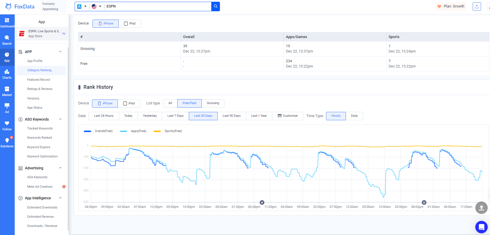This screenshot has width=490, height=235.
Task: Collapse the APP menu section
Action: tap(60, 52)
